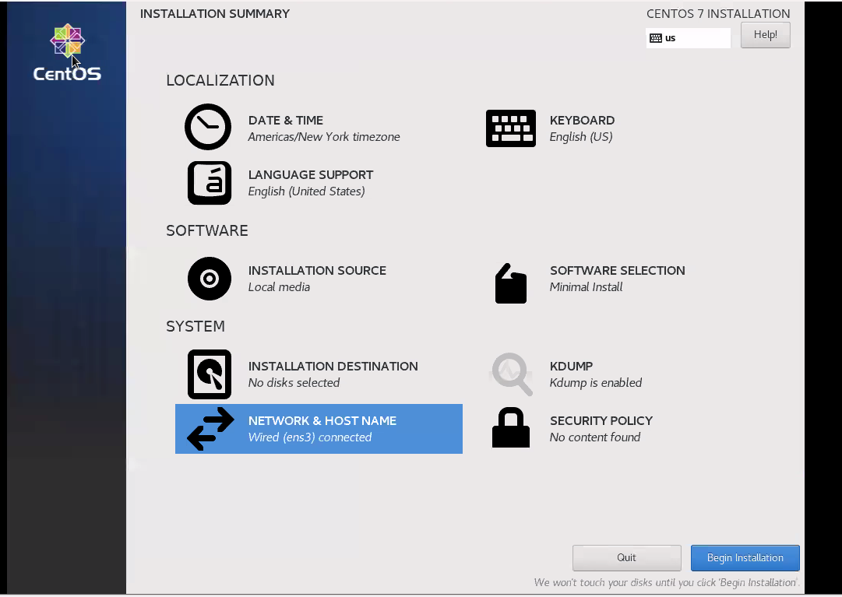Click the 'English (United States)' language text
This screenshot has height=597, width=842.
tap(306, 191)
